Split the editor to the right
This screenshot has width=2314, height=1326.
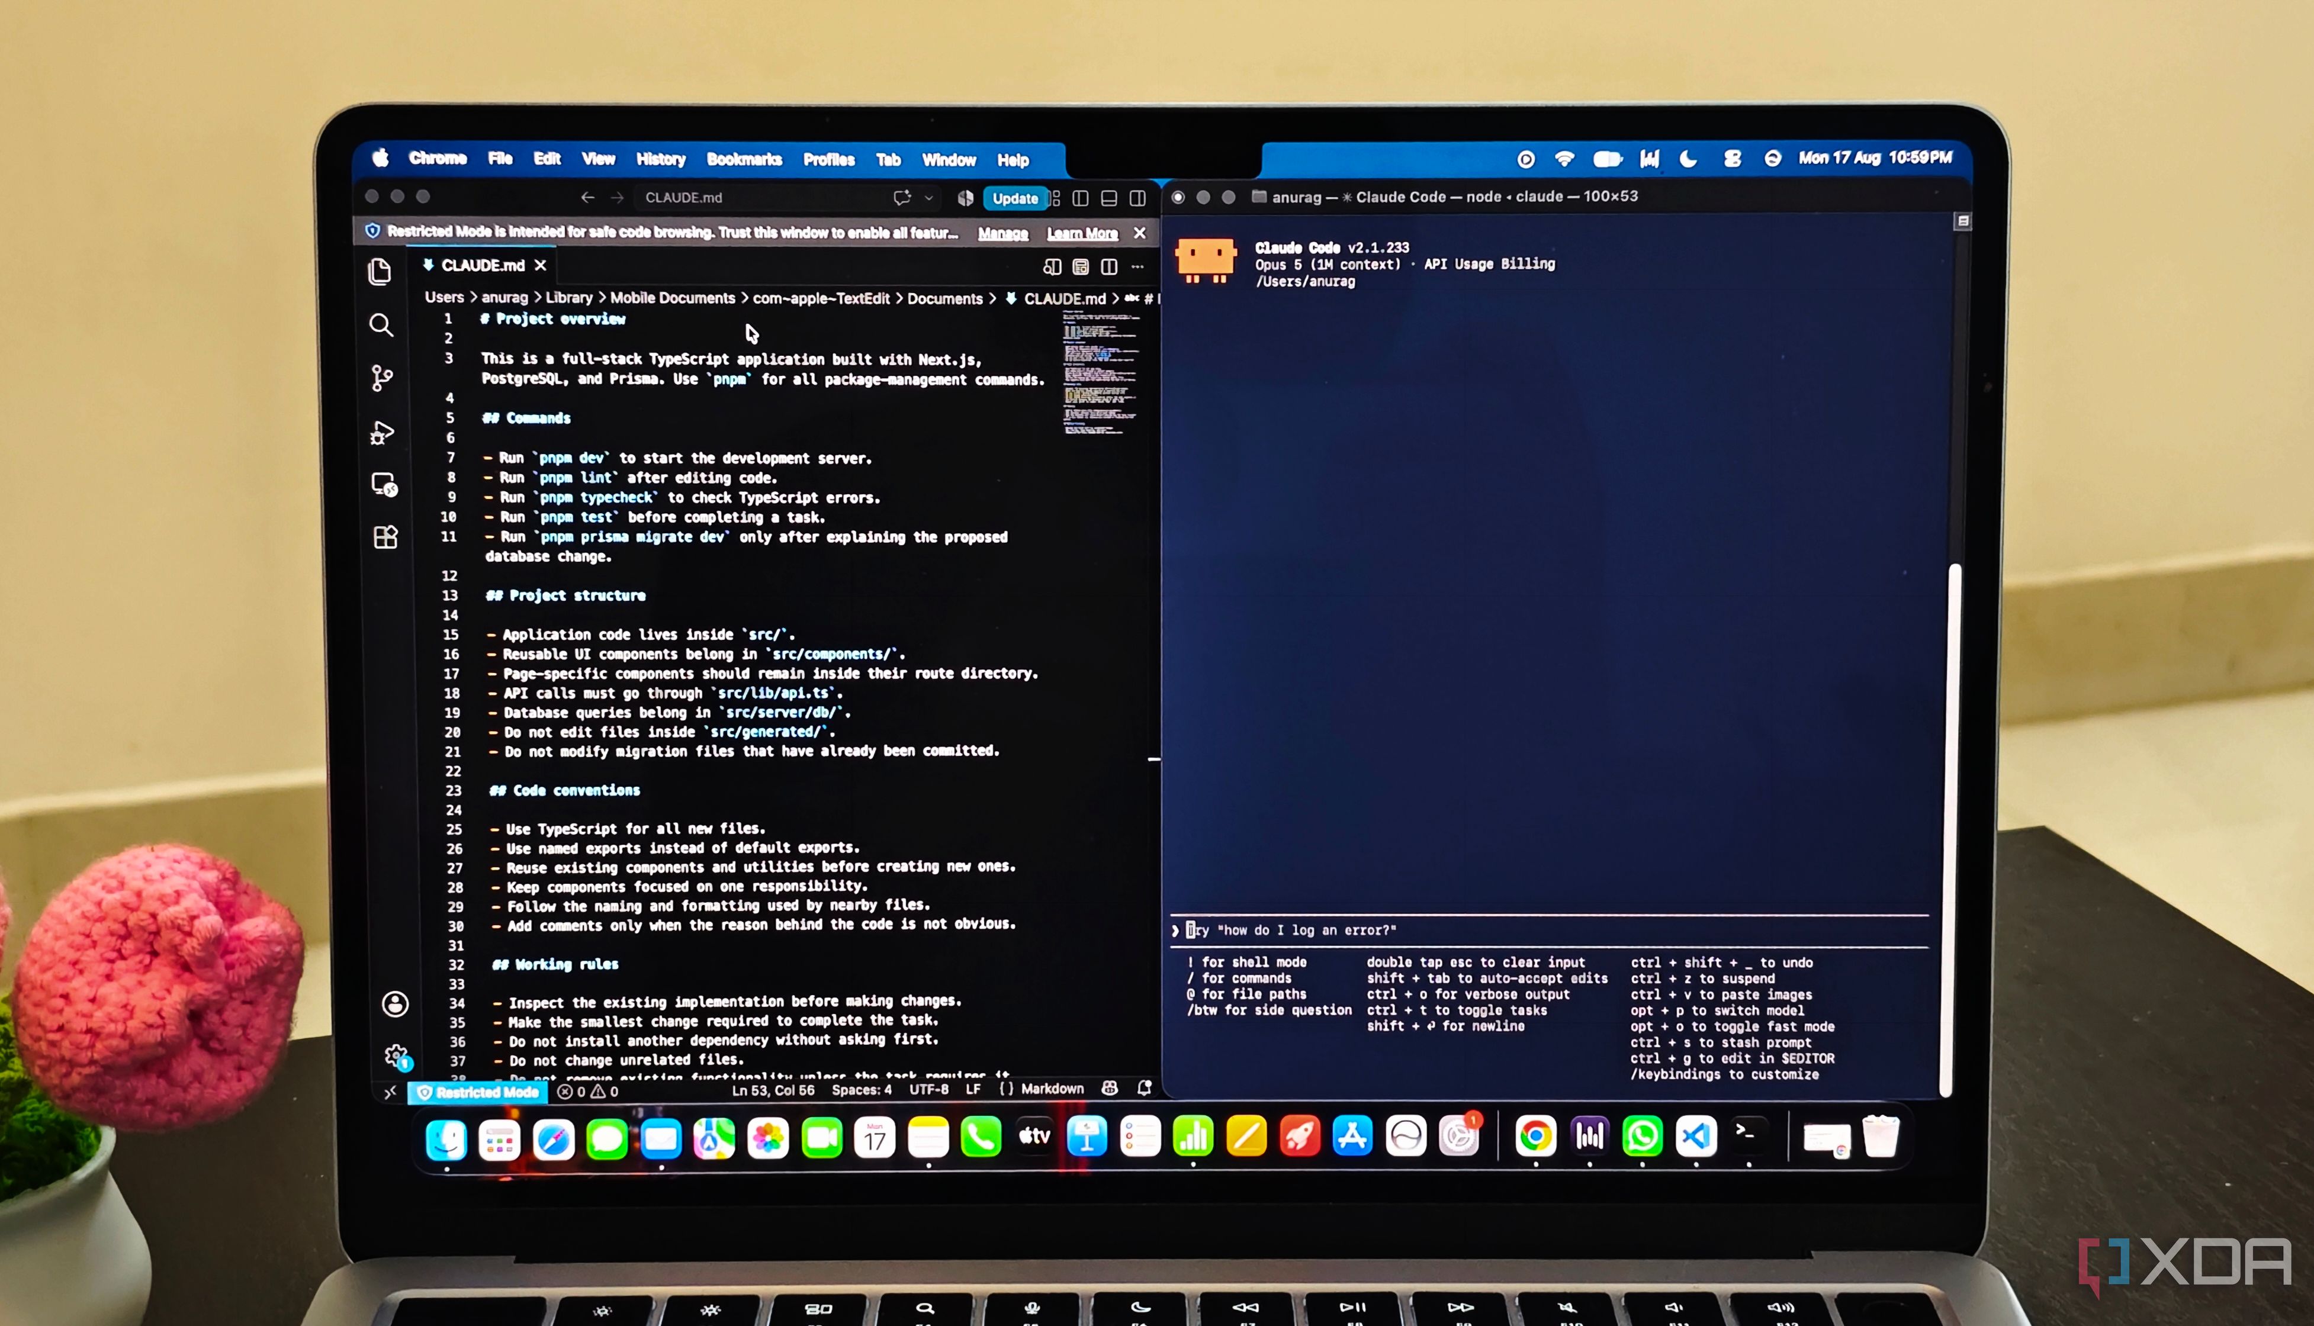point(1109,267)
